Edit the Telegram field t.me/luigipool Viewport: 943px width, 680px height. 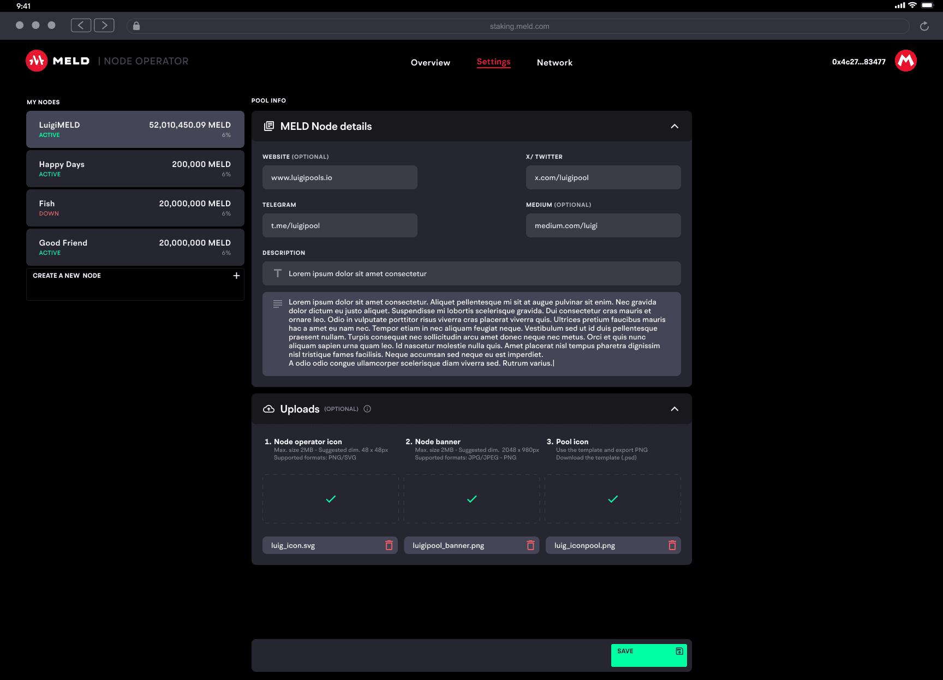coord(339,225)
